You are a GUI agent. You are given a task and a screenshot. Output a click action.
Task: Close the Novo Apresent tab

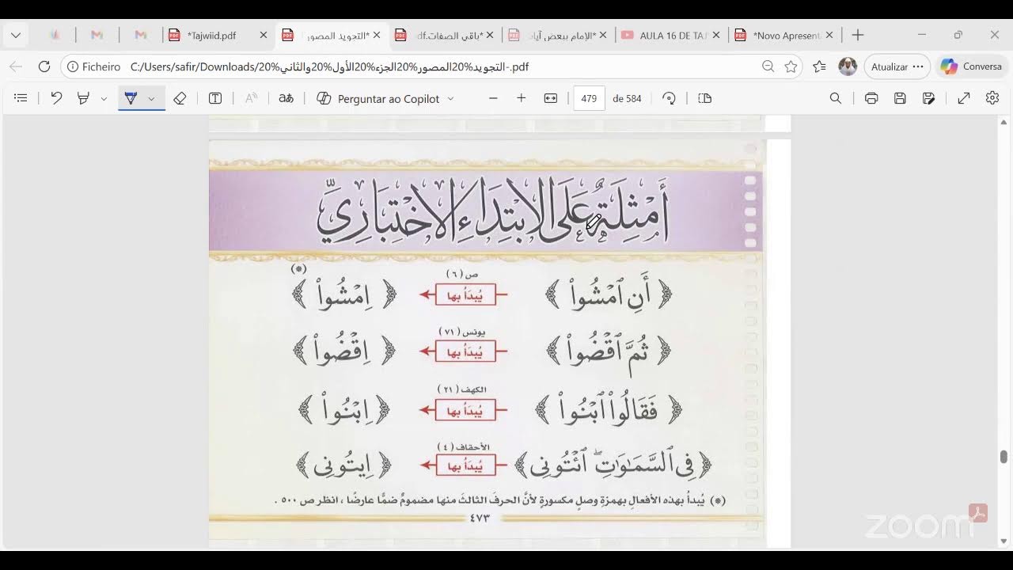(x=829, y=35)
